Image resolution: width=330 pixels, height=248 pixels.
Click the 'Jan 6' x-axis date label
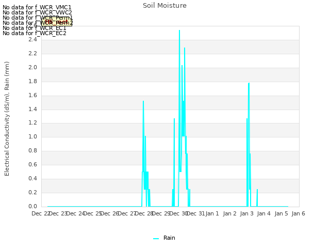tap(298, 213)
